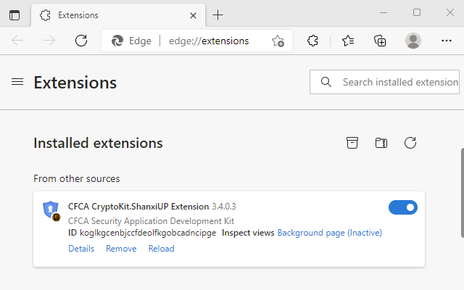Remove the CFCA CryptoKit extension

[121, 249]
